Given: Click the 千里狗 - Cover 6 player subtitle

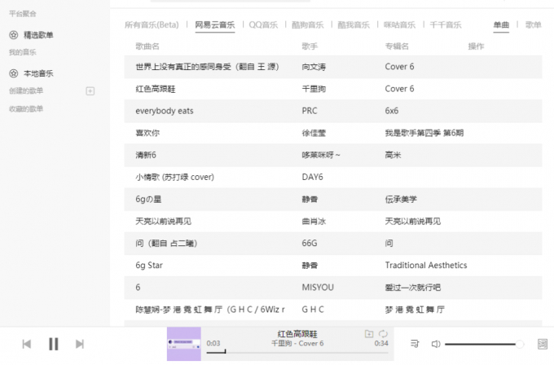Looking at the screenshot, I should click(x=297, y=344).
